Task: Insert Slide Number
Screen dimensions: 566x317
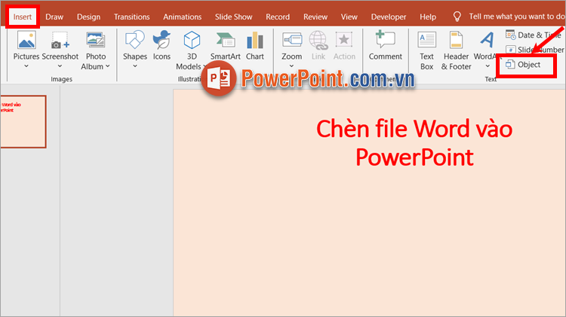Action: (534, 50)
